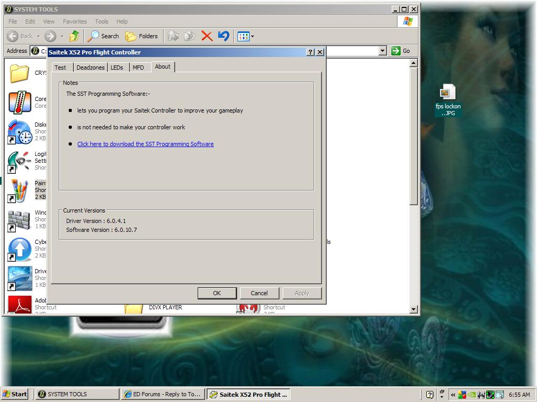537x402 pixels.
Task: Click the NVIDIA tray icon
Action: [471, 395]
